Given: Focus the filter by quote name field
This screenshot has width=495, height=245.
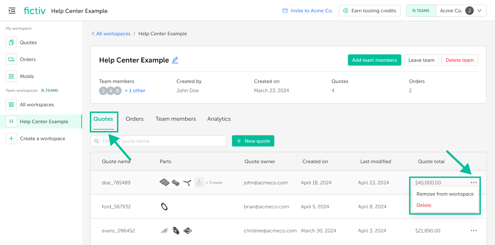Looking at the screenshot, I should coord(158,141).
